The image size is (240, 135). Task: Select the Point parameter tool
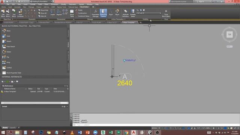pos(111,12)
